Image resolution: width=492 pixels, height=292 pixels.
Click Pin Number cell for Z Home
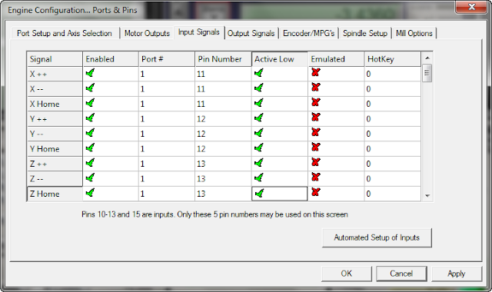tap(223, 194)
